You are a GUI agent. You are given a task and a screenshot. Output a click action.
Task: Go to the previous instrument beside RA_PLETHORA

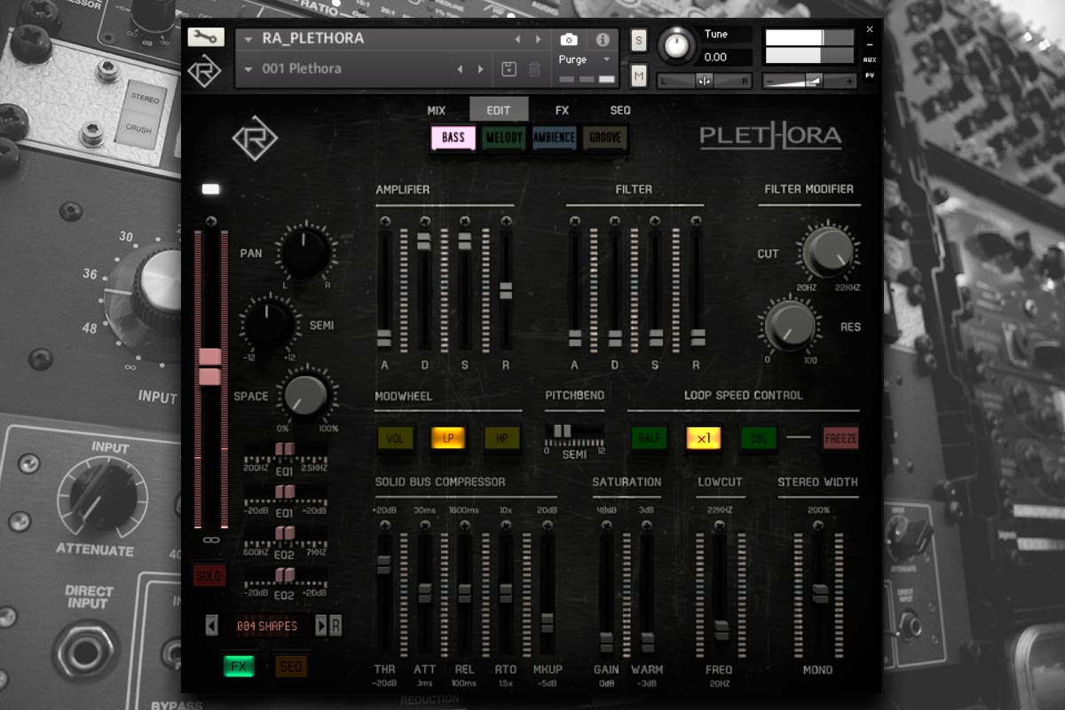tap(518, 40)
